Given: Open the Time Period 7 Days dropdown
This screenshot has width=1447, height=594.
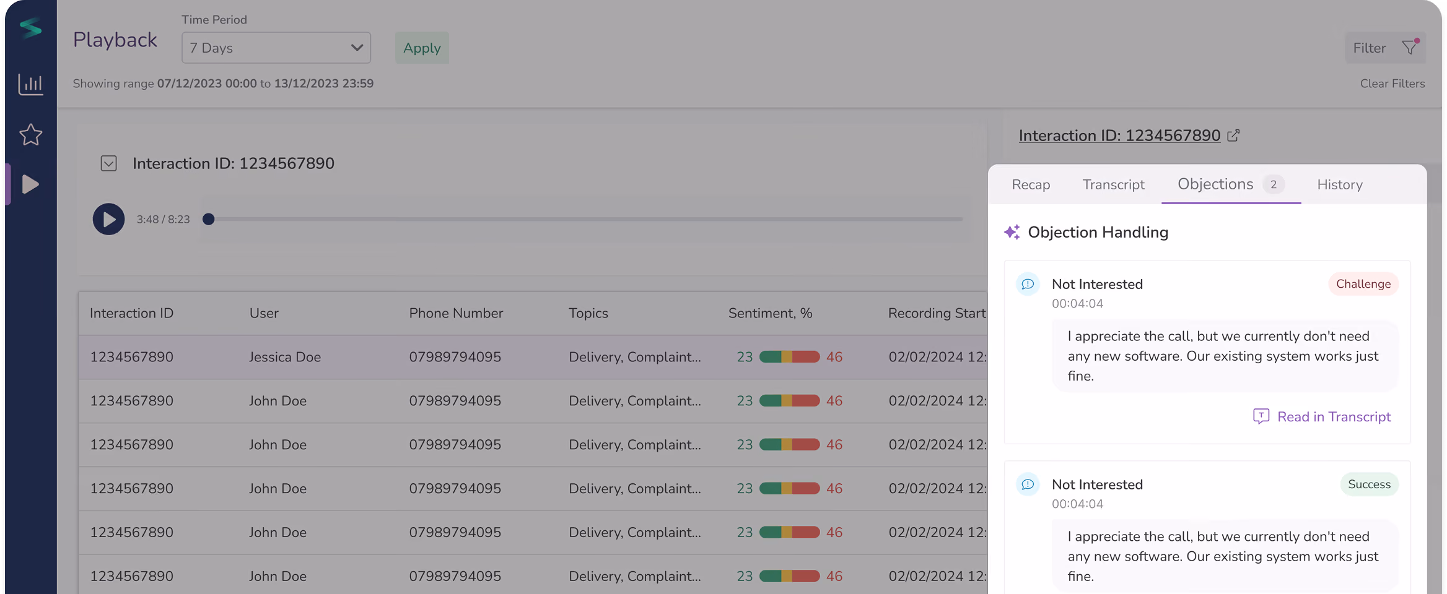Looking at the screenshot, I should [x=276, y=48].
